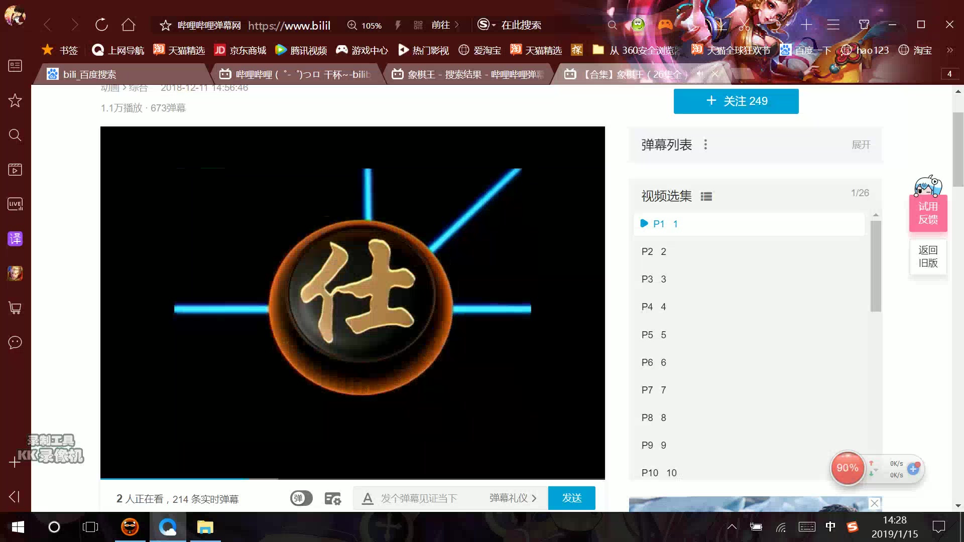Open 百度一下 bookmark link
This screenshot has height=542, width=964.
(805, 50)
